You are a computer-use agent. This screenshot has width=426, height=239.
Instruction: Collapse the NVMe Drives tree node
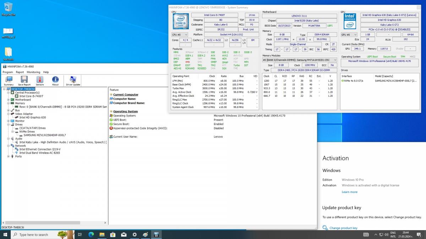[x=13, y=132]
